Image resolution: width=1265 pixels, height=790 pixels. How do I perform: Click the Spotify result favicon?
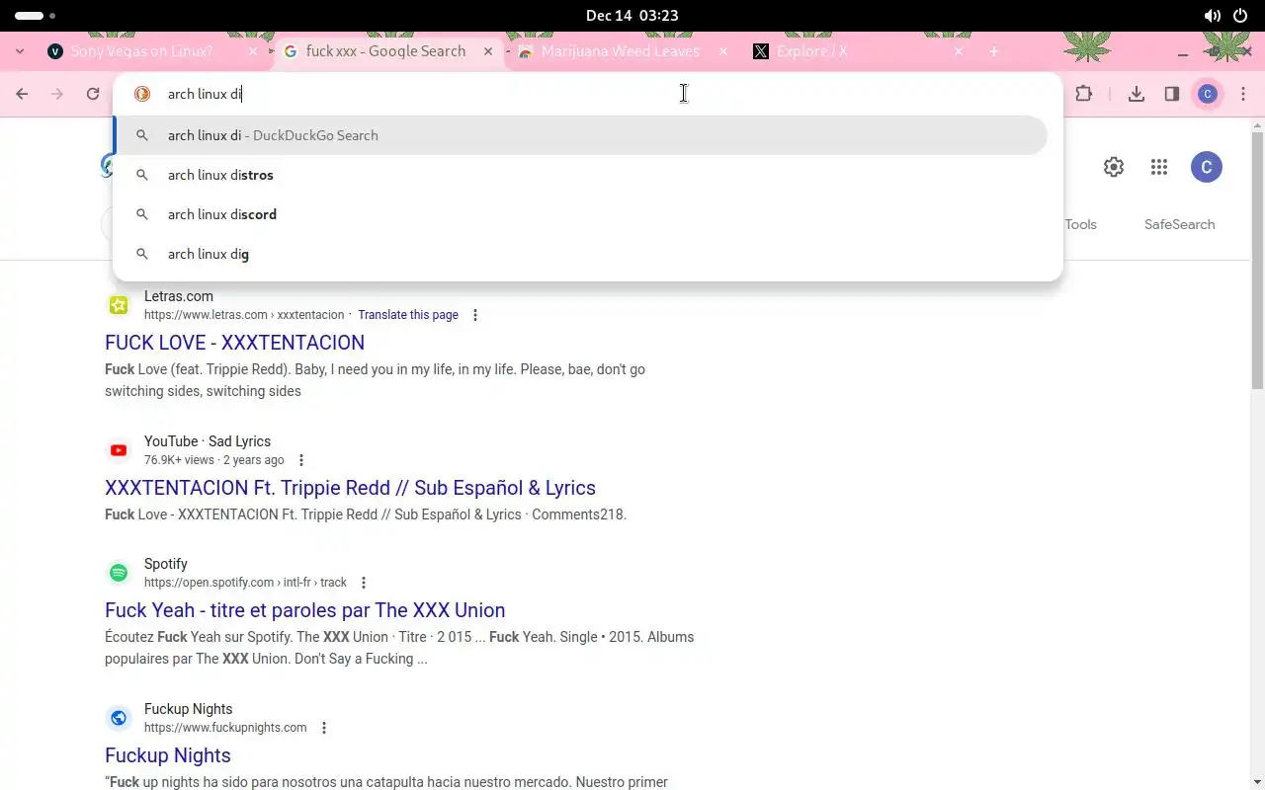(119, 573)
